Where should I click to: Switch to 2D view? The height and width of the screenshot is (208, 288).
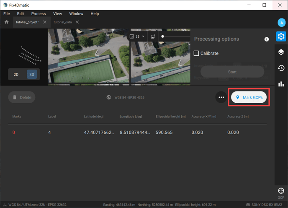[x=16, y=74]
